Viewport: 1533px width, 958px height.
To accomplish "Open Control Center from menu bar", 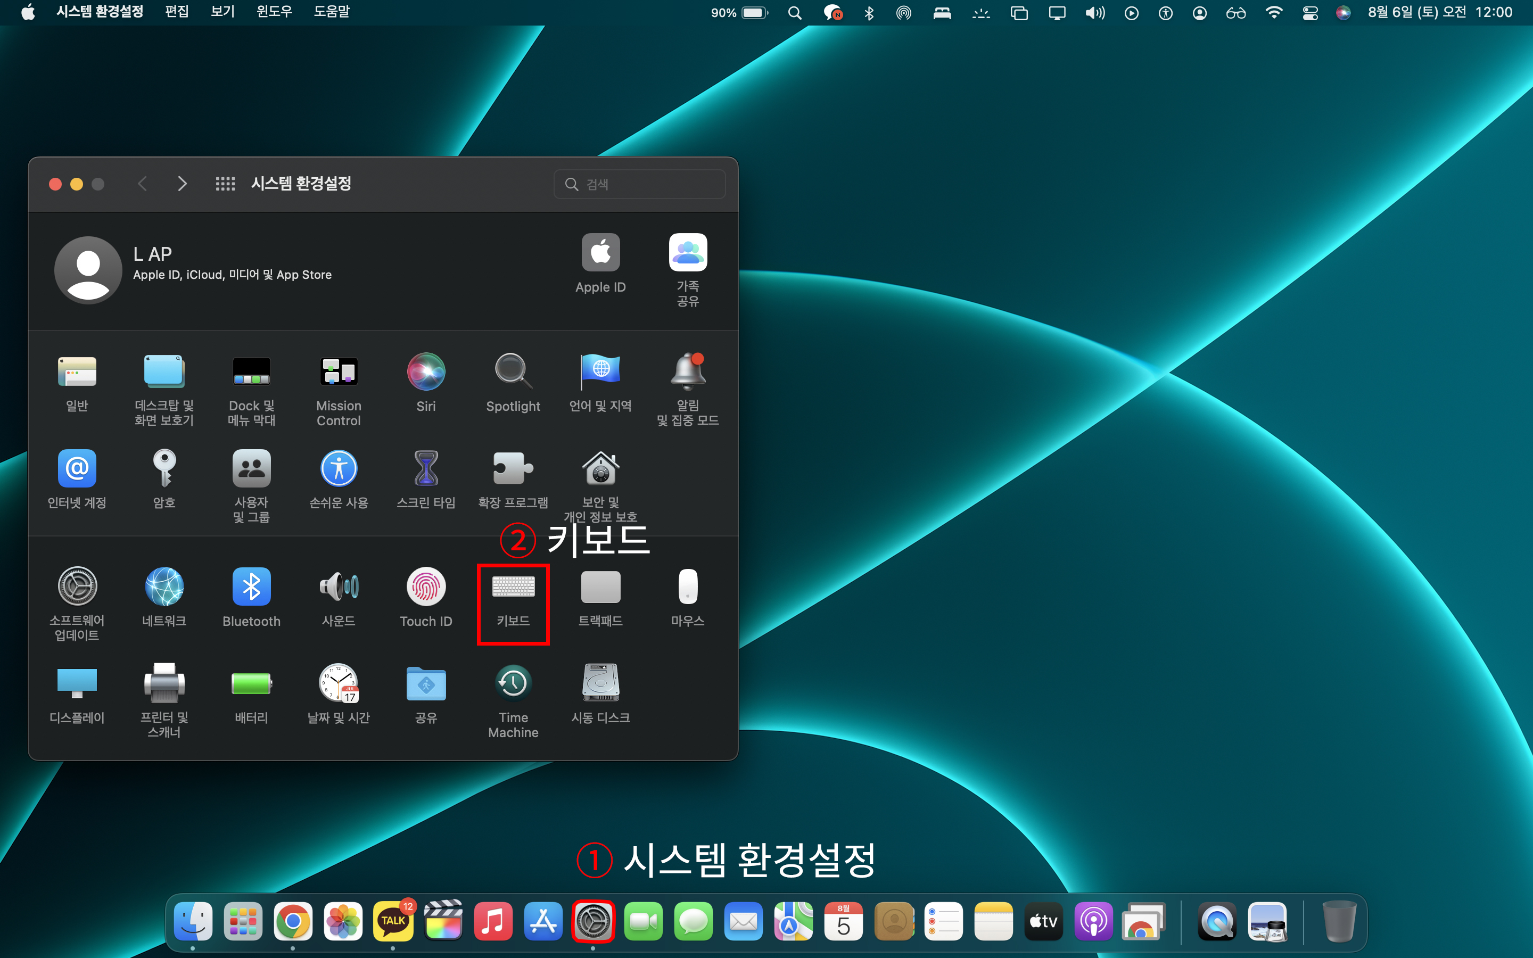I will (1310, 13).
